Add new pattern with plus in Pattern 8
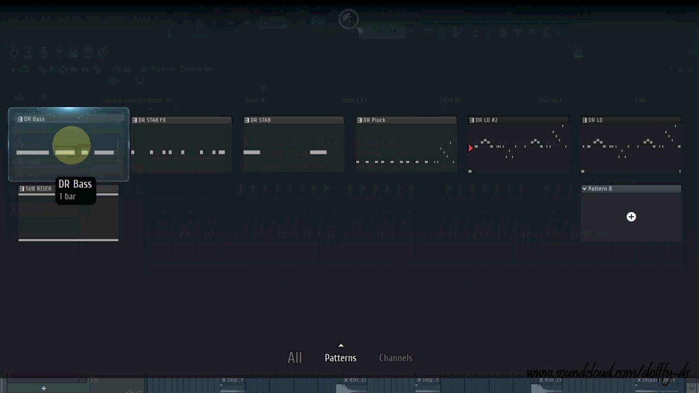 click(x=631, y=217)
